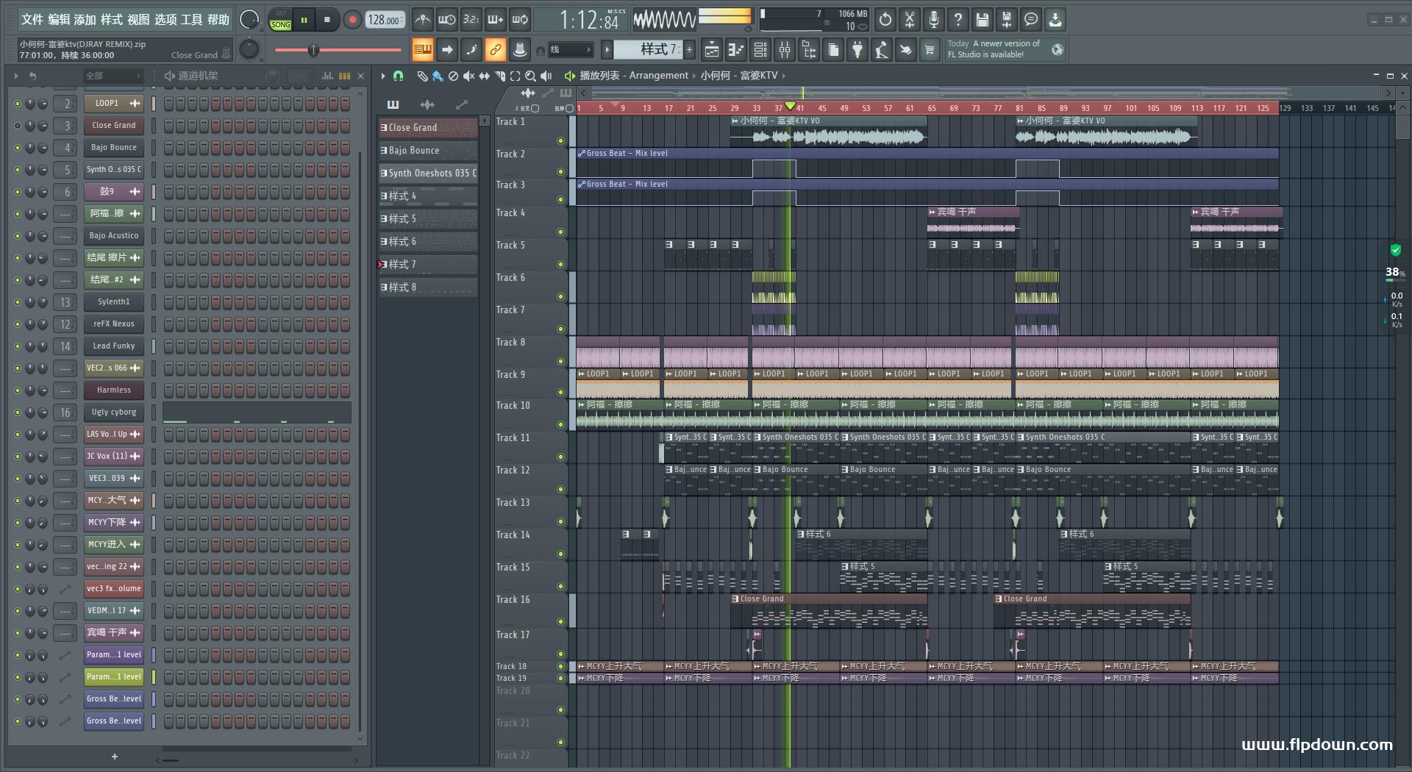
Task: Open the 全部 channel filter dropdown
Action: 112,76
